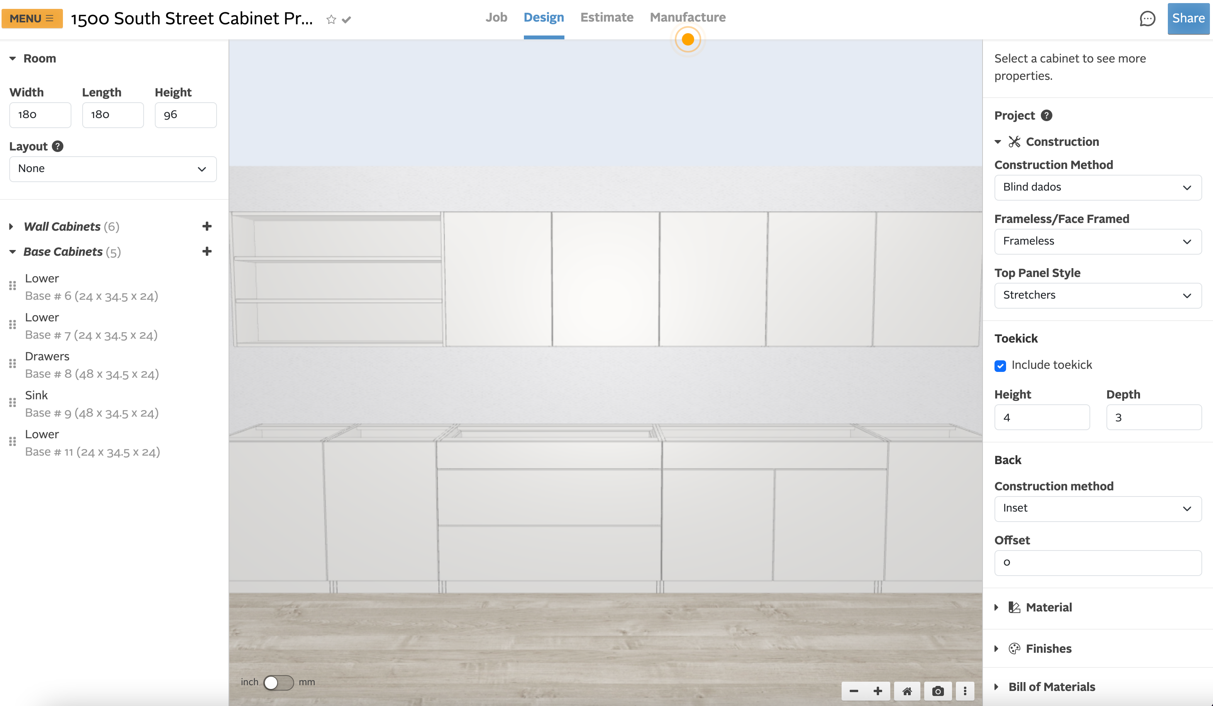The height and width of the screenshot is (706, 1213).
Task: Expand the Wall Cabinets list
Action: point(12,226)
